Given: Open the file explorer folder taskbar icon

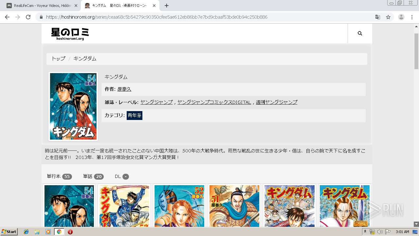Looking at the screenshot, I should click(x=37, y=232).
